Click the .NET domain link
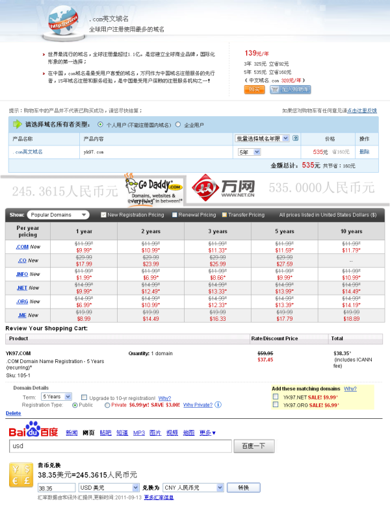Viewport: 390px width, 515px height. (x=22, y=288)
